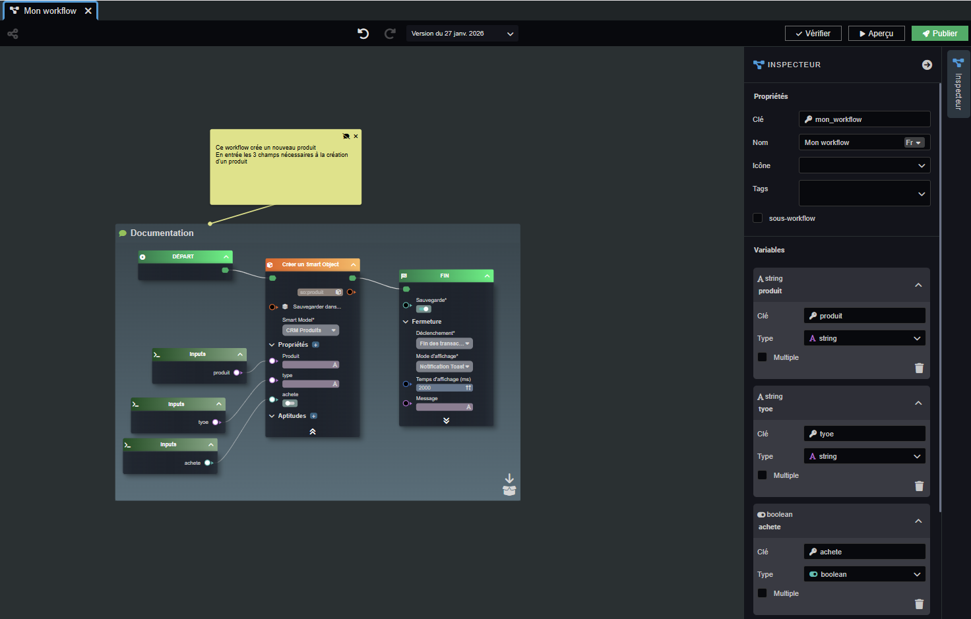Check Multiple for the produit variable
This screenshot has height=619, width=971.
763,357
